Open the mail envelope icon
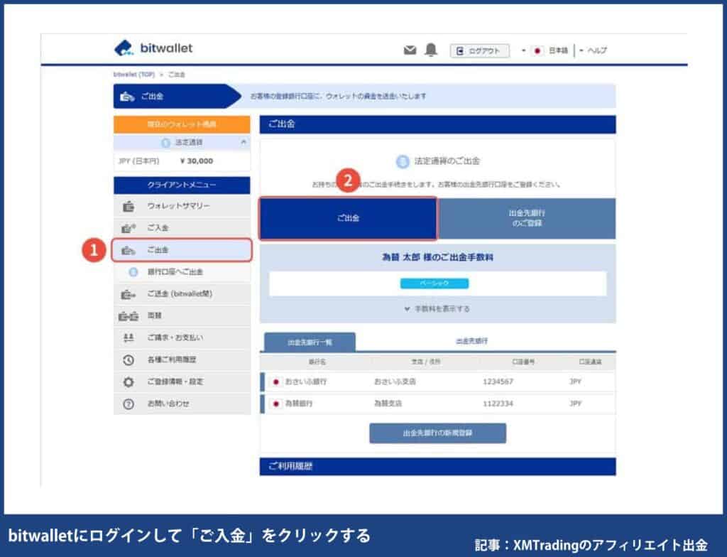The image size is (727, 557). click(x=410, y=50)
